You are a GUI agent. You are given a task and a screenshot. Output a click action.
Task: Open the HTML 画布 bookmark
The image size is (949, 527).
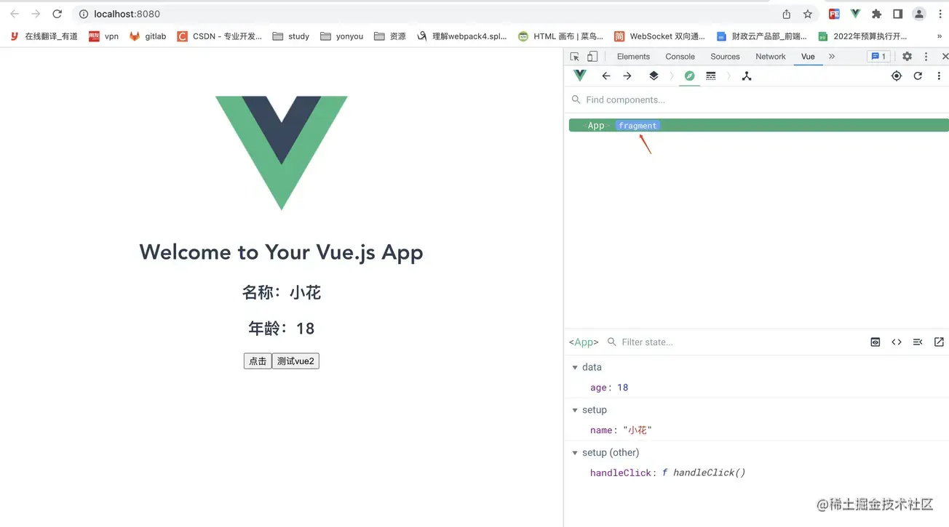(560, 36)
